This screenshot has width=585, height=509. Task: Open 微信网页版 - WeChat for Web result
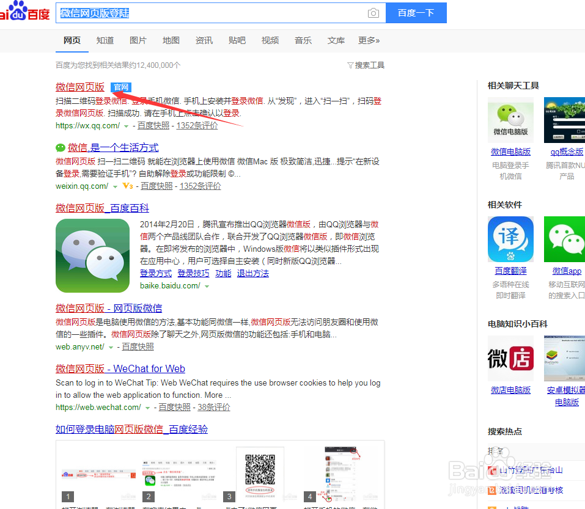120,368
